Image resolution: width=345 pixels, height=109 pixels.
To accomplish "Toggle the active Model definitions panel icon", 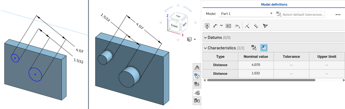I will point(197,93).
